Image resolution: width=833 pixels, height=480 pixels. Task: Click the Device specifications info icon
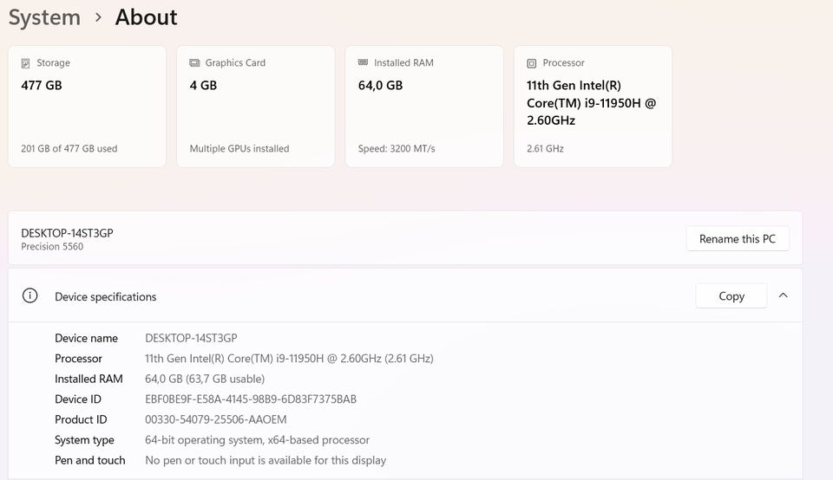click(30, 295)
